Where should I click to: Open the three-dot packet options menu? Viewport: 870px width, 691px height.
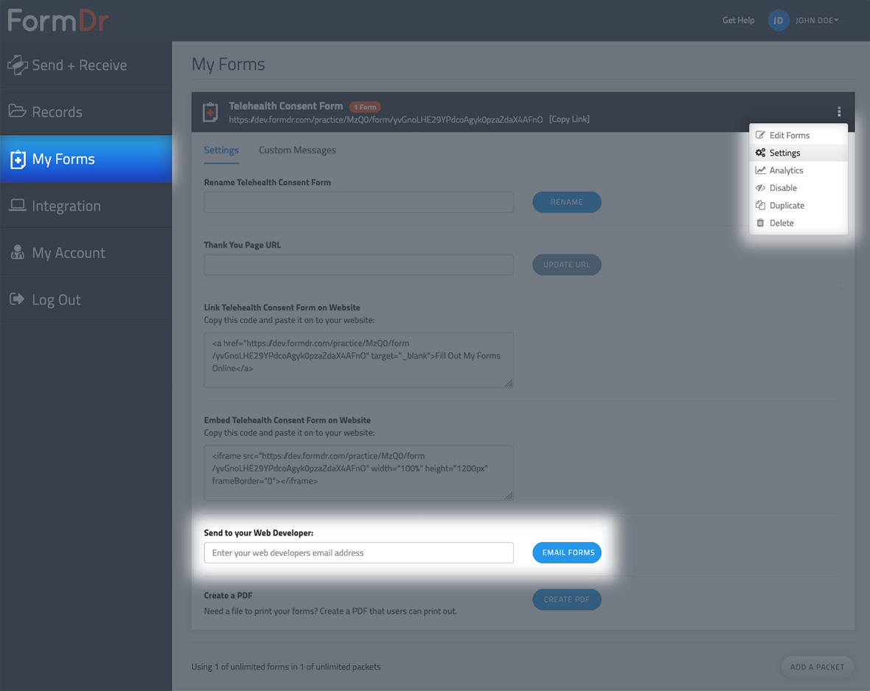[839, 111]
